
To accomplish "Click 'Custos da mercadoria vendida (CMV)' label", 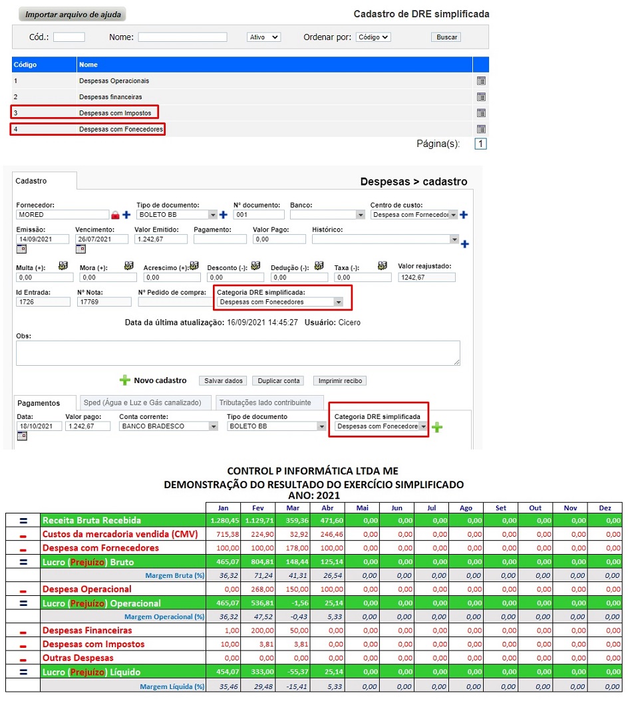I will point(120,534).
